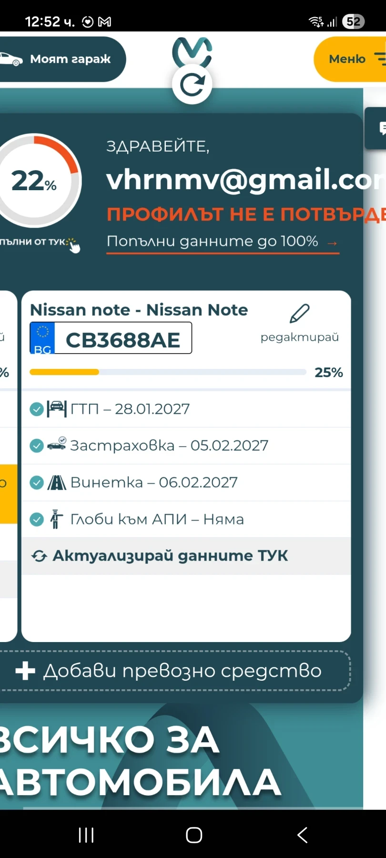Tap the insured car icon for Застраховка

(x=57, y=444)
